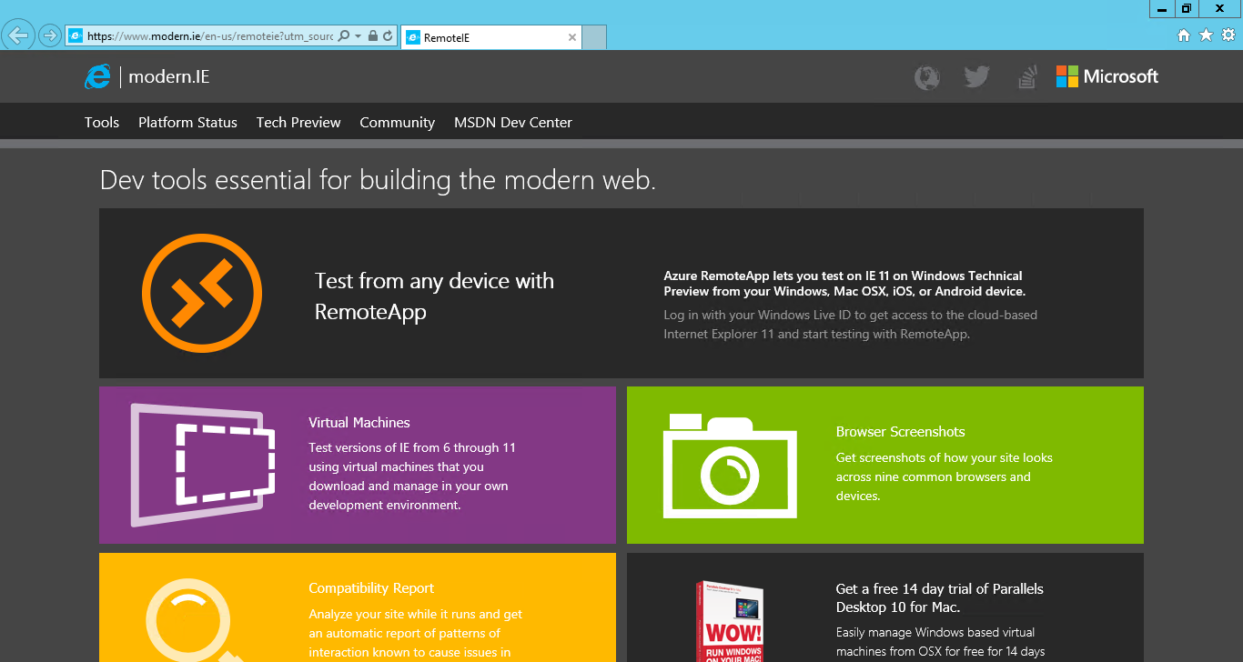
Task: Open a new tab with the blank tab button
Action: (x=594, y=37)
